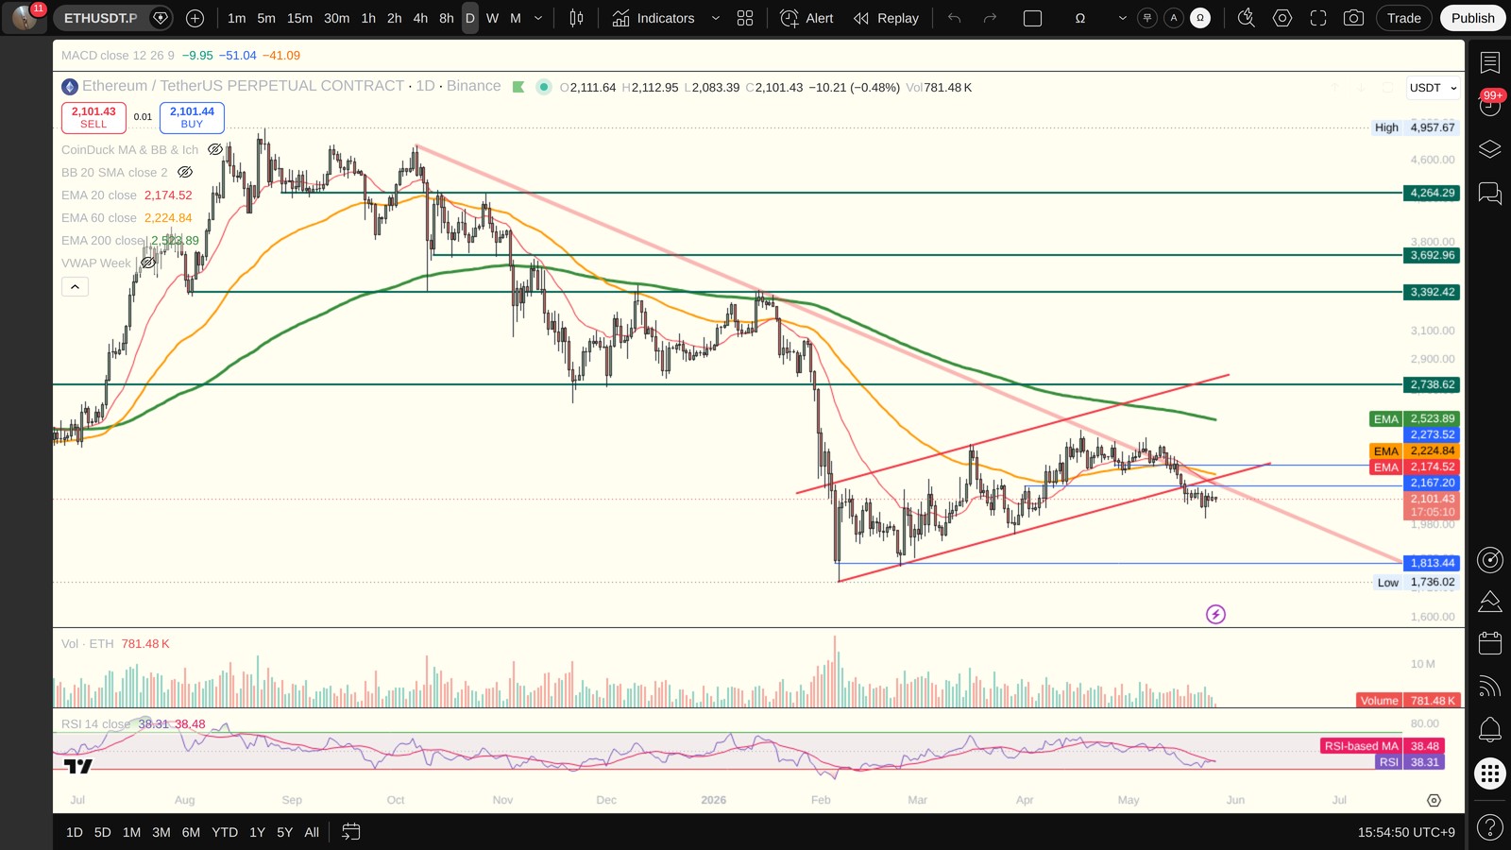Viewport: 1511px width, 850px height.
Task: Expand the manage layouts dropdown arrow
Action: click(1122, 18)
